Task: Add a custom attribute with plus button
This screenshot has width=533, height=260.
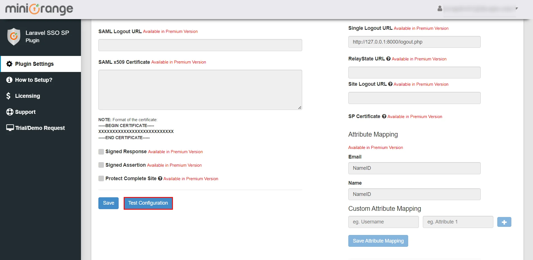Action: click(504, 222)
